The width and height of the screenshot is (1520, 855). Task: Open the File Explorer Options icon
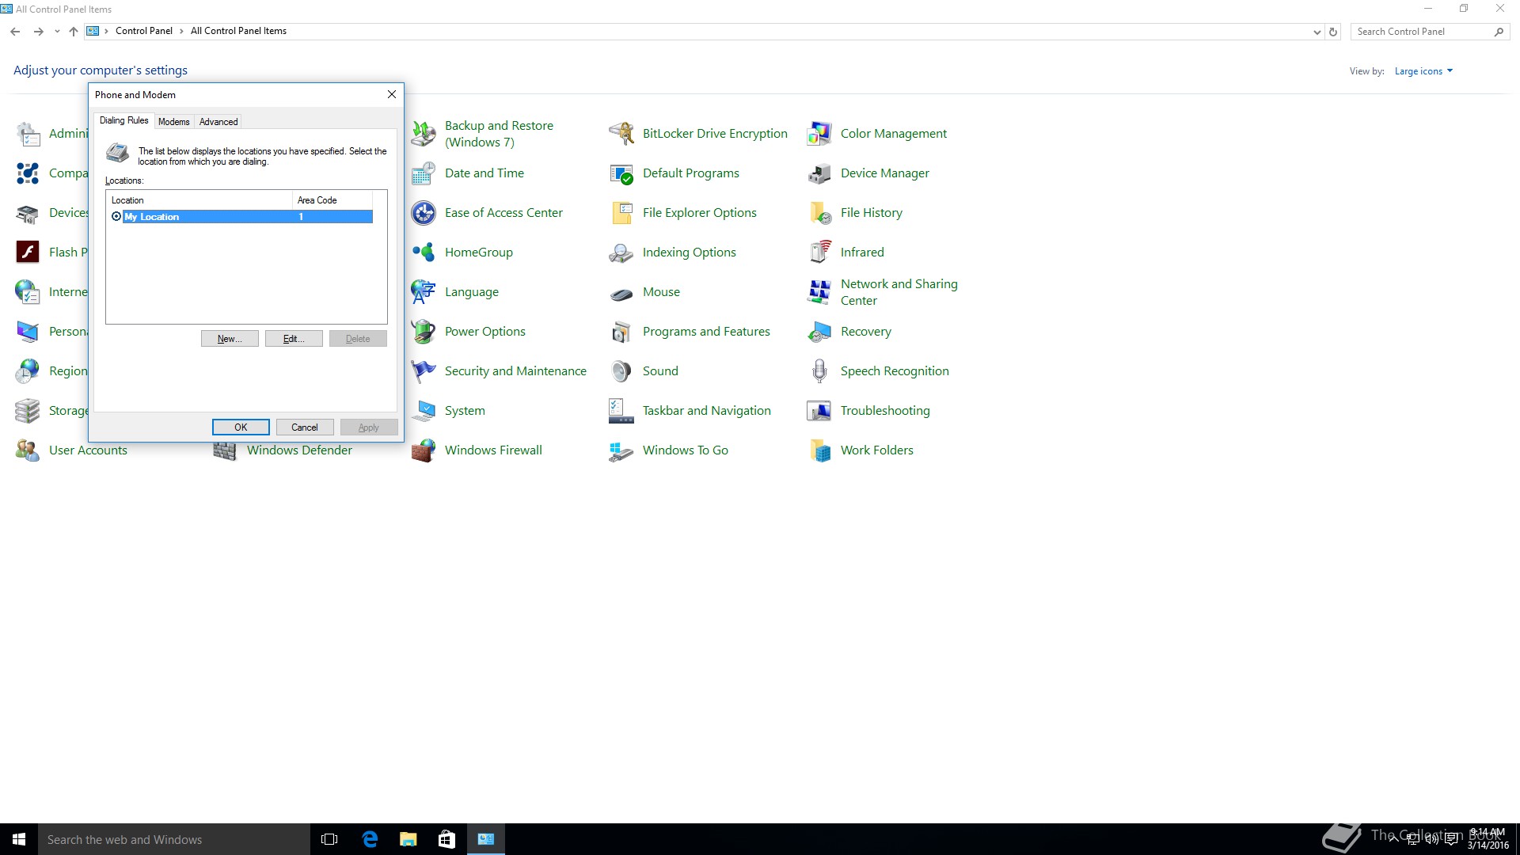pos(621,213)
